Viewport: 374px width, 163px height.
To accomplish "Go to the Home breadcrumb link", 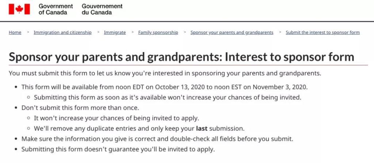I will pyautogui.click(x=15, y=32).
